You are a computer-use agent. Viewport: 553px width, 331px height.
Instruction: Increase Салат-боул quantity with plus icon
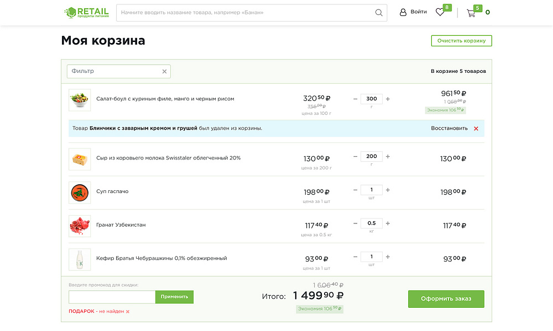tap(388, 99)
